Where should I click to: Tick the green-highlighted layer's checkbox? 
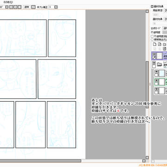tap(156, 83)
